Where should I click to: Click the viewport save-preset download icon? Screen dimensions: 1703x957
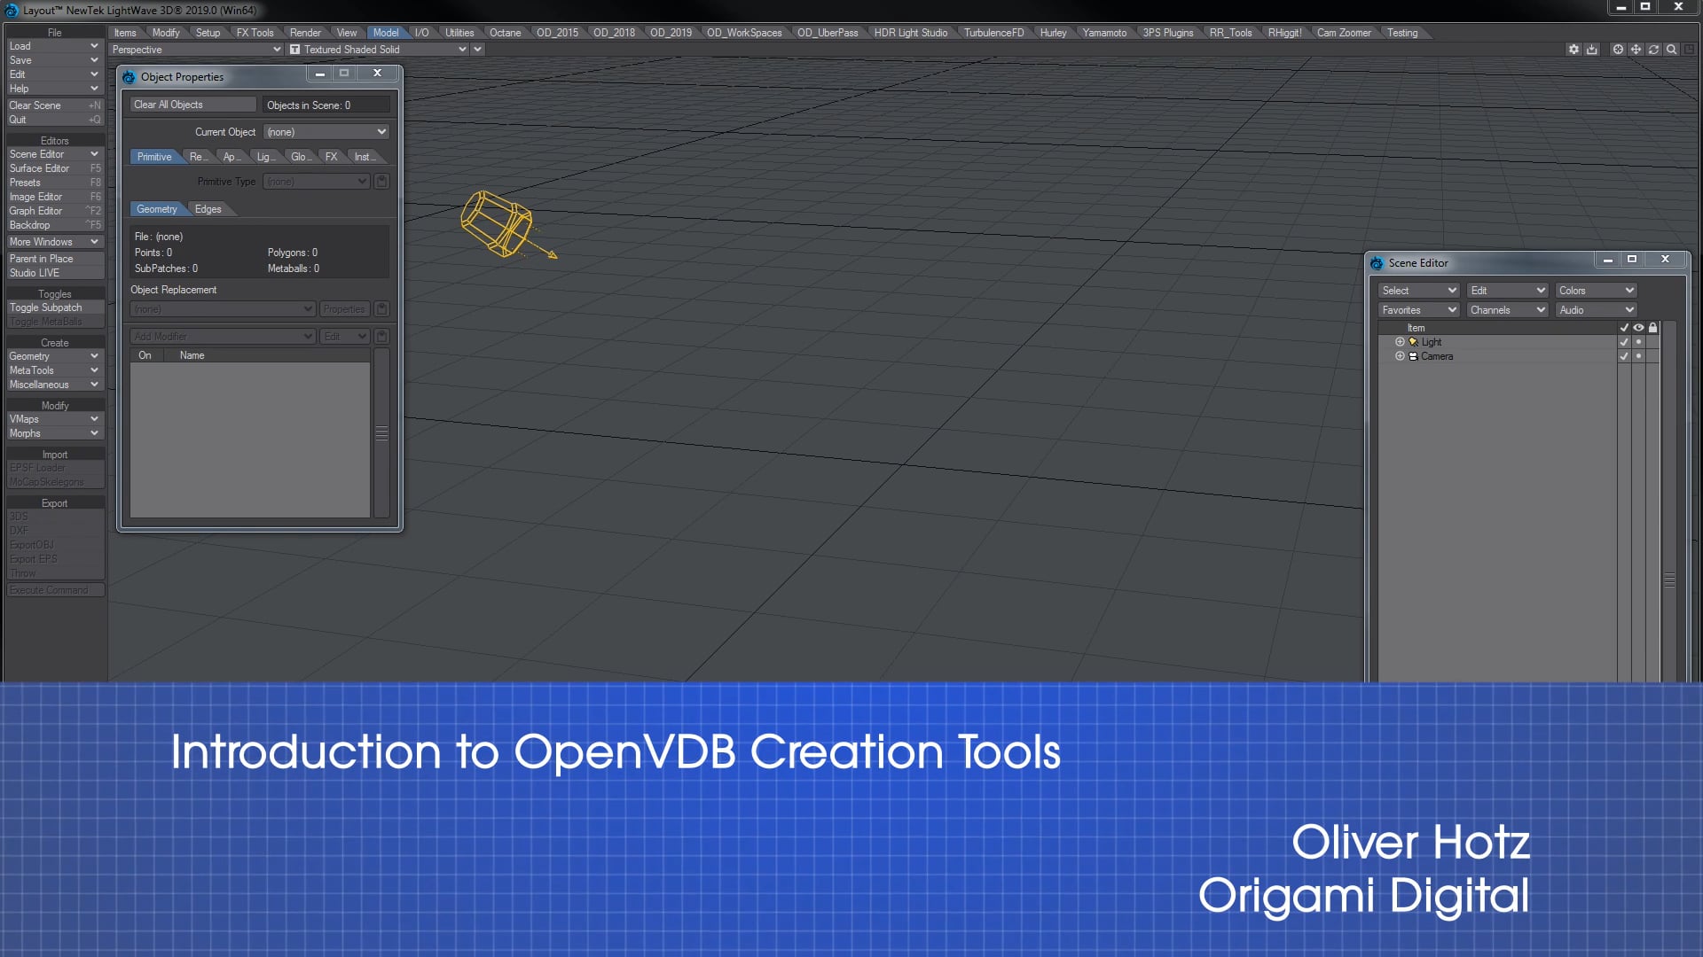click(1592, 50)
